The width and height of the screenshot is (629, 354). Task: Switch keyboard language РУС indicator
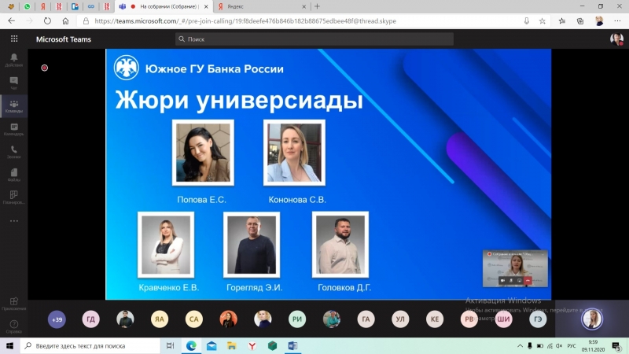point(572,345)
